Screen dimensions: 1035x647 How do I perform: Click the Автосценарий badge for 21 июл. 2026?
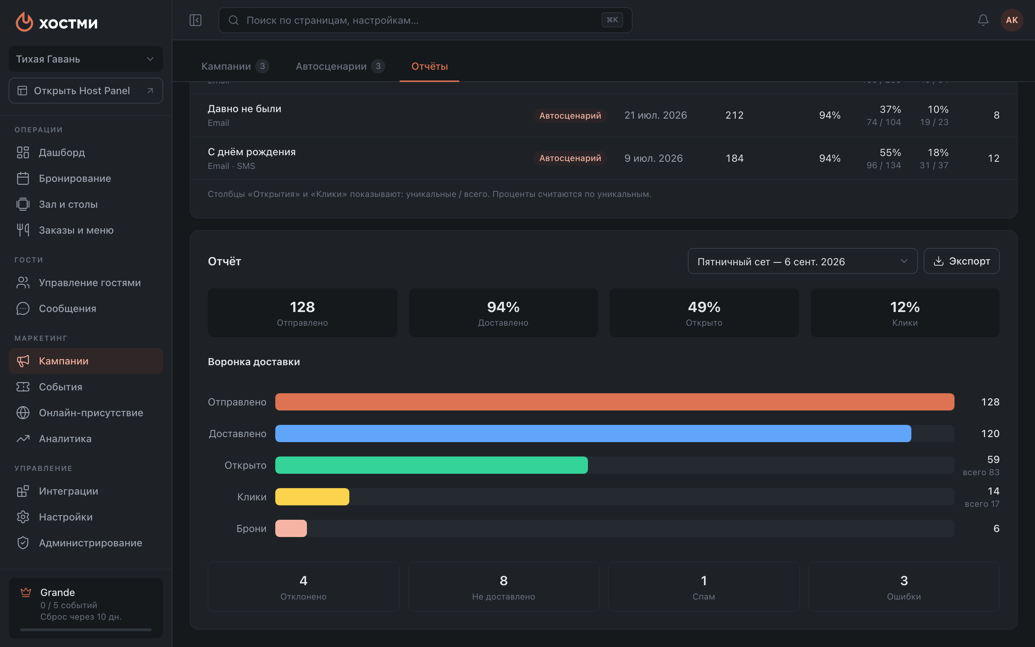pos(570,115)
